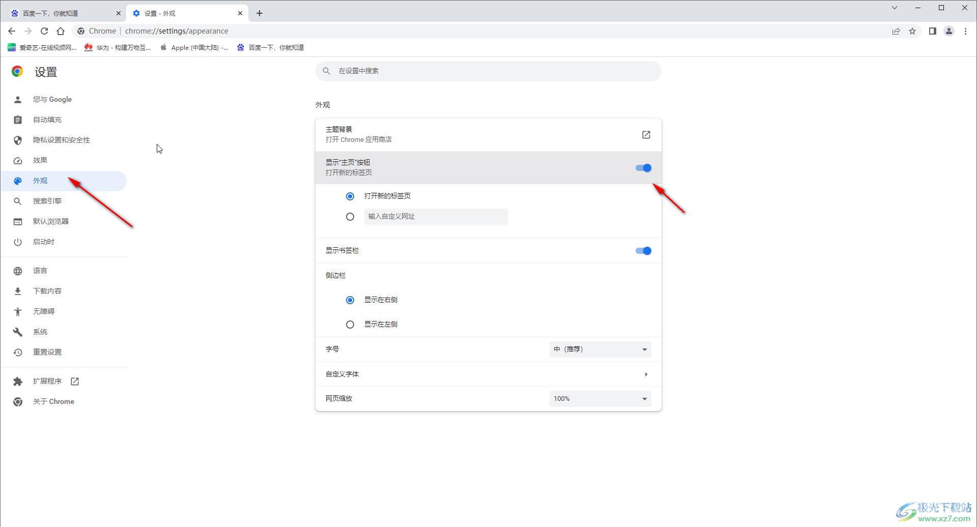Open the 华为 bookmark
977x527 pixels.
click(118, 47)
